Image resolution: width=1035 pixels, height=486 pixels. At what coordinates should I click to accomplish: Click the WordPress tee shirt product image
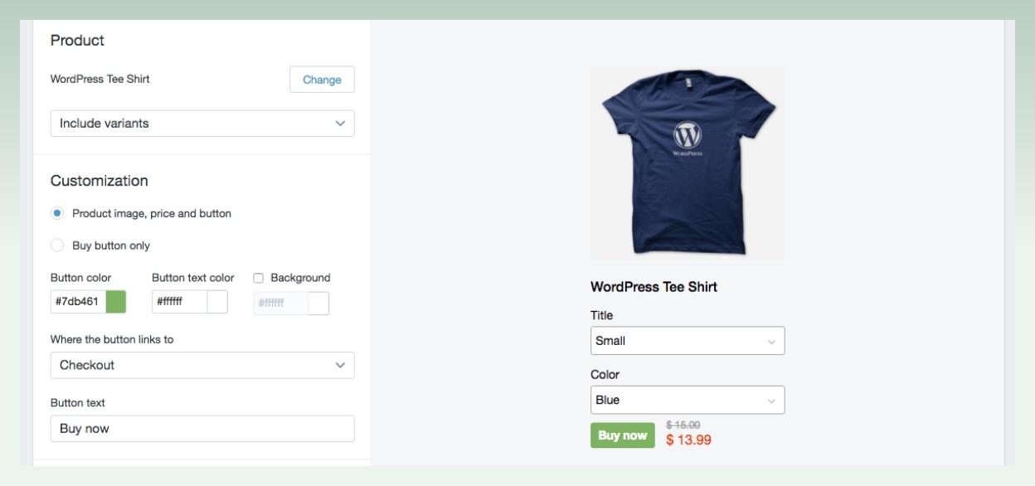[687, 162]
